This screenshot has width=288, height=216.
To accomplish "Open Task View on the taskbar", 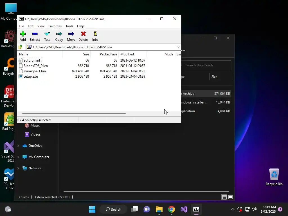I will [134, 209].
